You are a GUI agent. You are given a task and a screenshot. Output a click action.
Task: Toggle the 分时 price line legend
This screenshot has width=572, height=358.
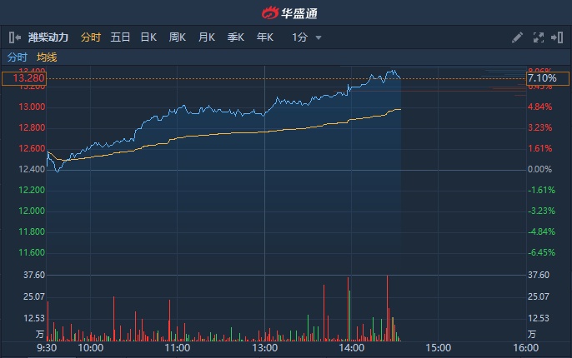pyautogui.click(x=18, y=57)
